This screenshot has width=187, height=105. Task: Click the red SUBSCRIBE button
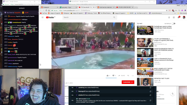(x=128, y=82)
